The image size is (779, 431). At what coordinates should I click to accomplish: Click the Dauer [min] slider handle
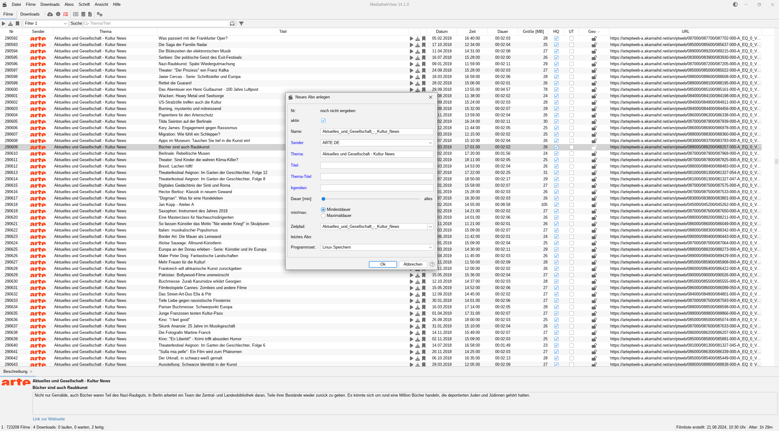[323, 199]
